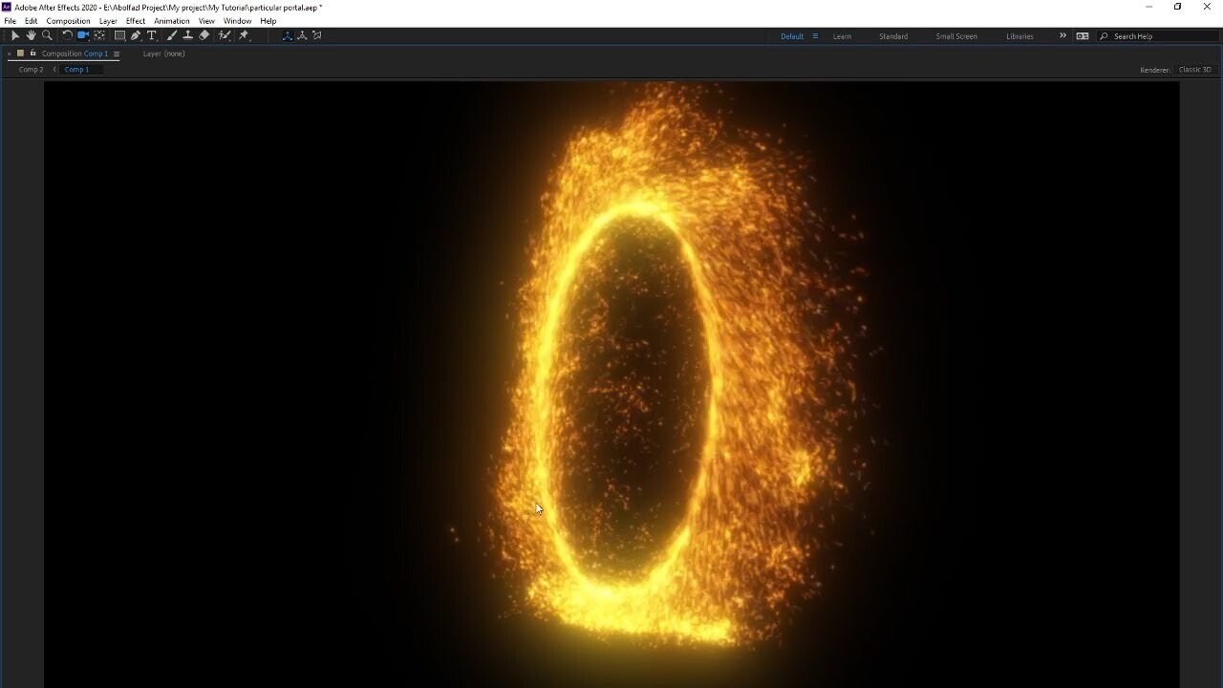Select the Unified Camera tool

point(82,35)
